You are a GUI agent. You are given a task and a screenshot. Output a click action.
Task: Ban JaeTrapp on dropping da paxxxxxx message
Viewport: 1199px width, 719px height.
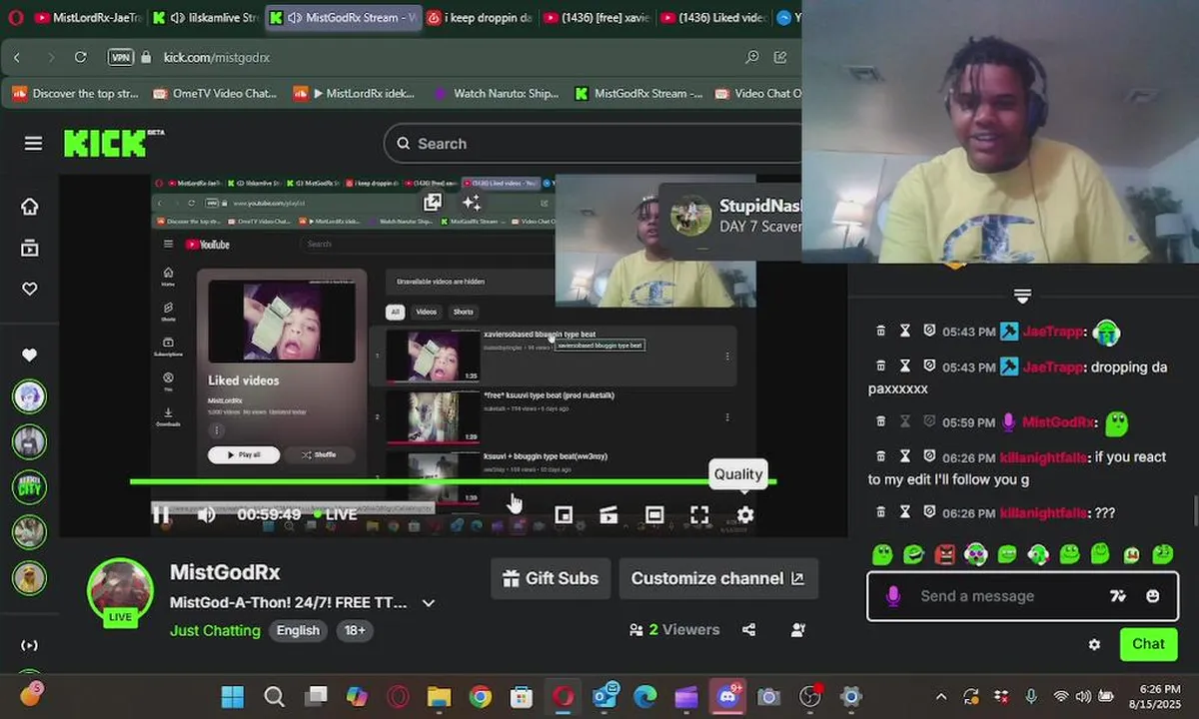click(x=929, y=366)
